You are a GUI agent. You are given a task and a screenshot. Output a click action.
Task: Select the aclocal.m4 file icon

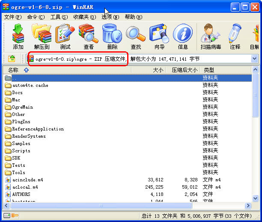[8, 187]
